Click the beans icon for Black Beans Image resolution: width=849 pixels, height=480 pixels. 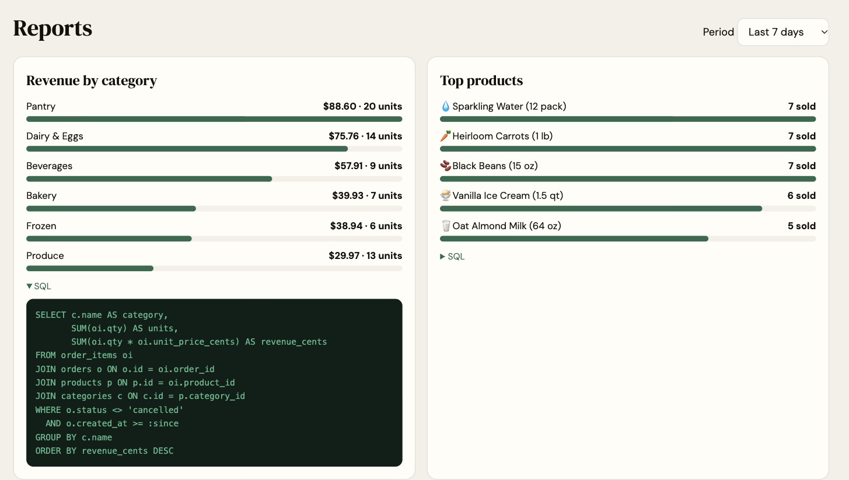(445, 166)
